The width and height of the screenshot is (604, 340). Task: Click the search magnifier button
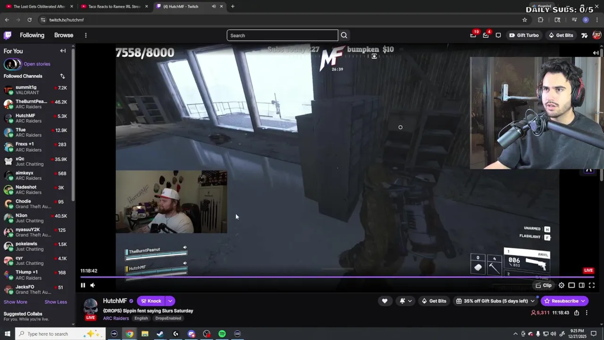(344, 35)
